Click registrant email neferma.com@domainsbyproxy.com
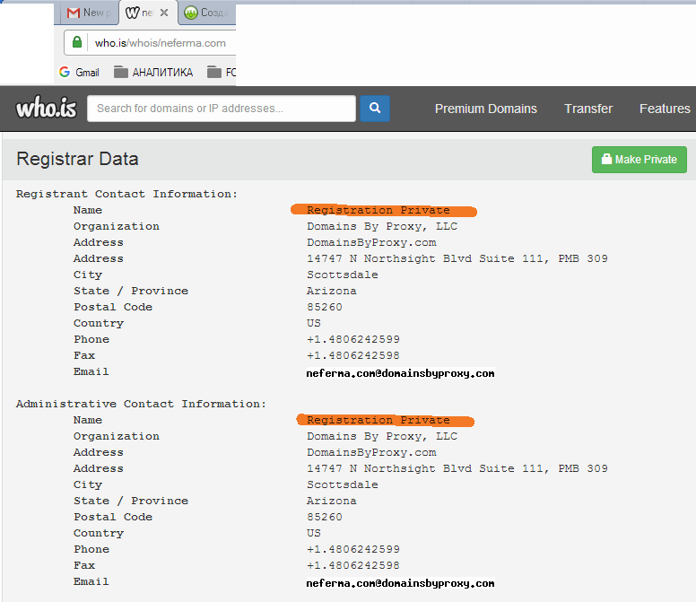The height and width of the screenshot is (602, 696). [x=400, y=373]
